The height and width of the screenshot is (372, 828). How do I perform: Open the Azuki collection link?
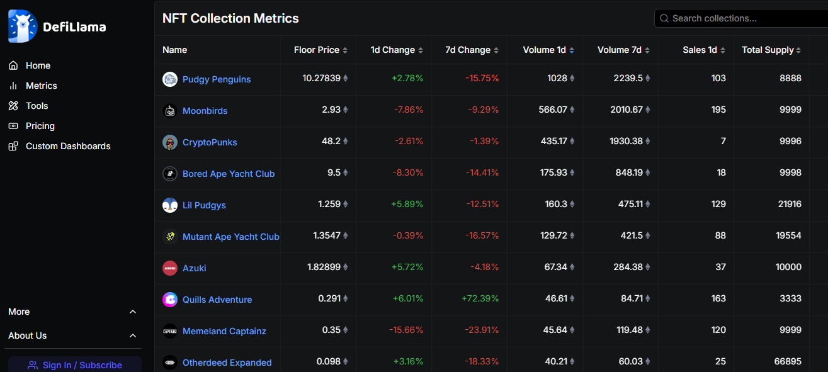pos(194,268)
